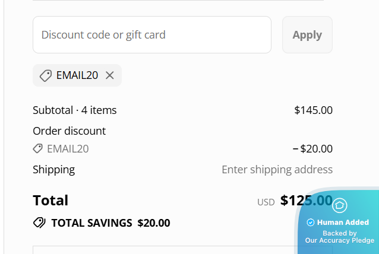Click the tag icon under Order discount
Image resolution: width=379 pixels, height=254 pixels.
(38, 149)
